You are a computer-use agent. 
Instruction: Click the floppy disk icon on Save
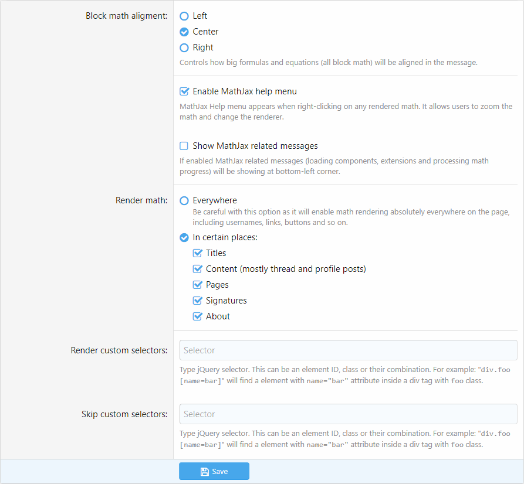coord(204,472)
